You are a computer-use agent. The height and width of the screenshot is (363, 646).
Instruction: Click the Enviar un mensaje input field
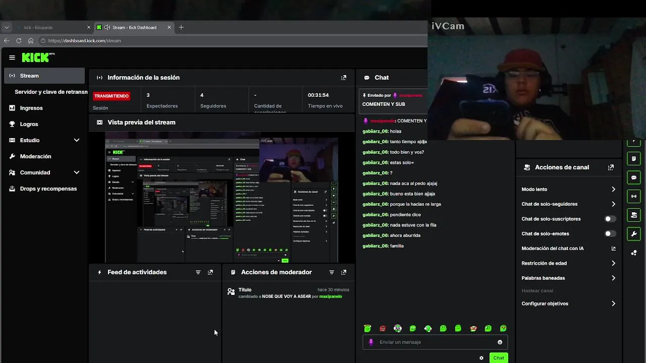tap(435, 342)
